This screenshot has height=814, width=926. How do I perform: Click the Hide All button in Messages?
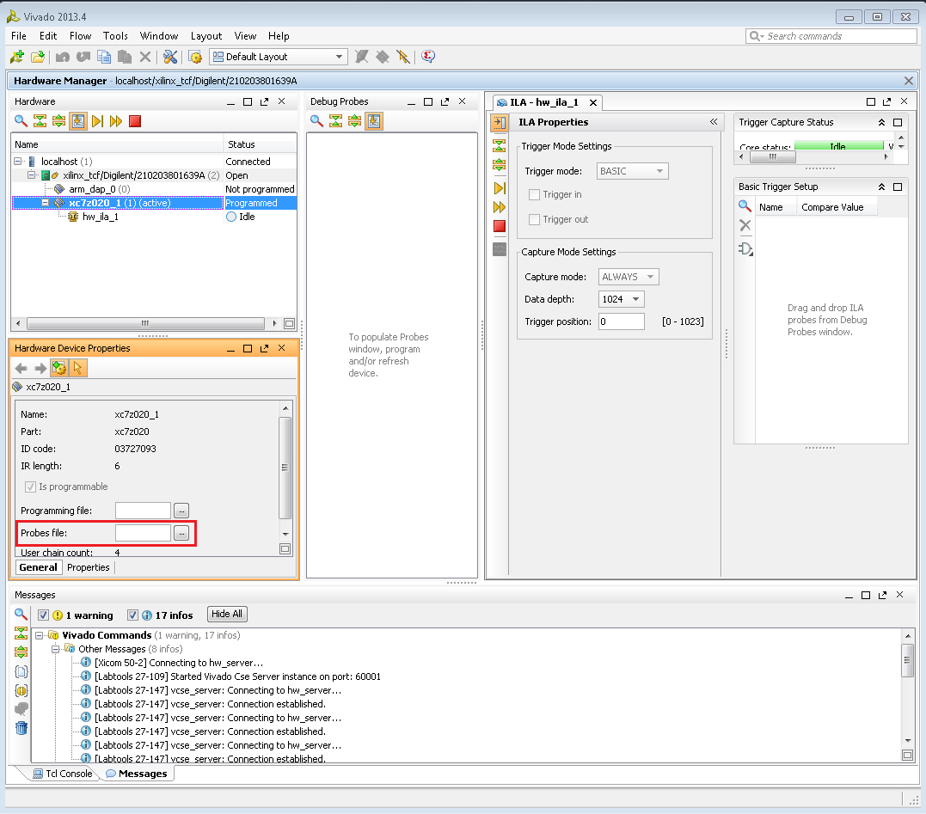click(x=227, y=614)
